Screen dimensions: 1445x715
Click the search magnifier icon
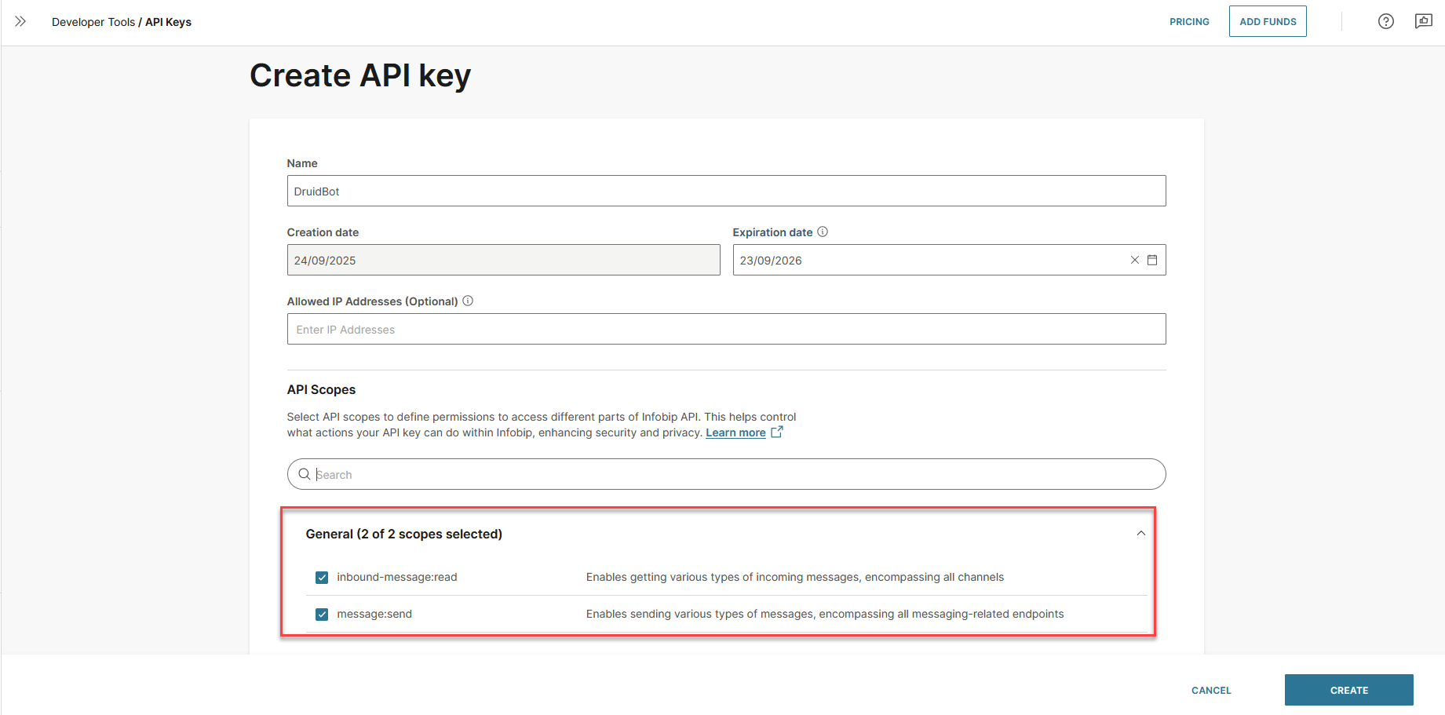click(305, 474)
